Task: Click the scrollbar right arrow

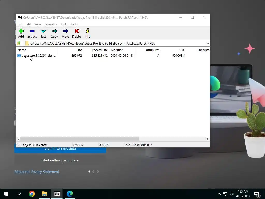Action: coord(207,139)
